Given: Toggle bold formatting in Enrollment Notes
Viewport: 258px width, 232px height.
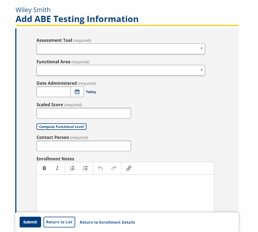Looking at the screenshot, I should (44, 168).
